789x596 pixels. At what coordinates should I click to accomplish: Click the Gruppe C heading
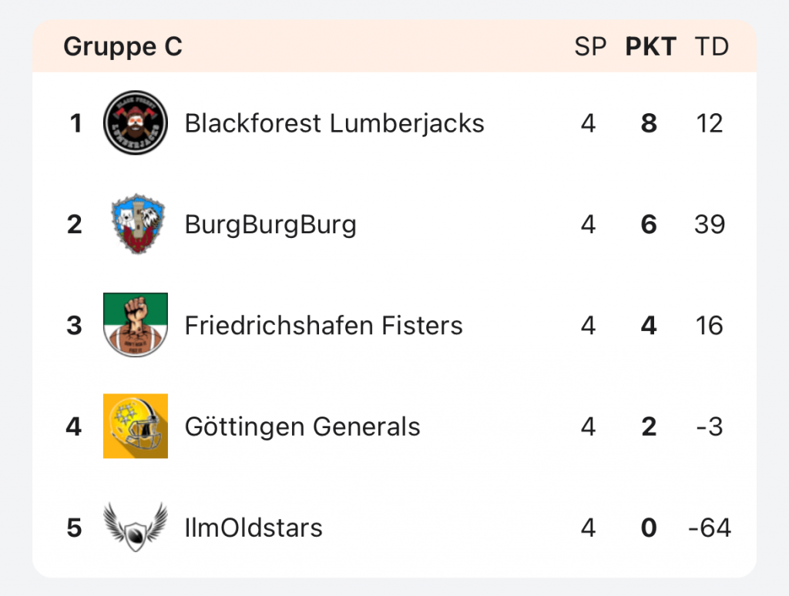click(123, 47)
